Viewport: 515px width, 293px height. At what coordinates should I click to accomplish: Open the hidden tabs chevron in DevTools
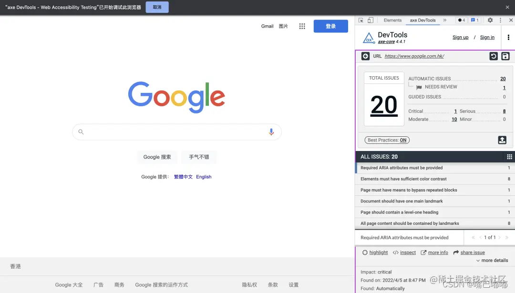[444, 20]
